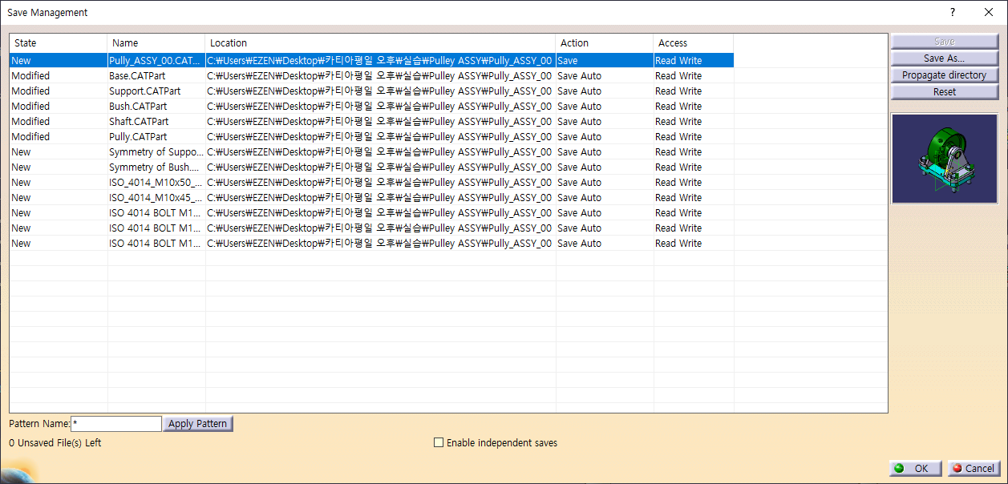This screenshot has width=1008, height=484.
Task: Select the Shaft.CATPart row name
Action: [139, 121]
